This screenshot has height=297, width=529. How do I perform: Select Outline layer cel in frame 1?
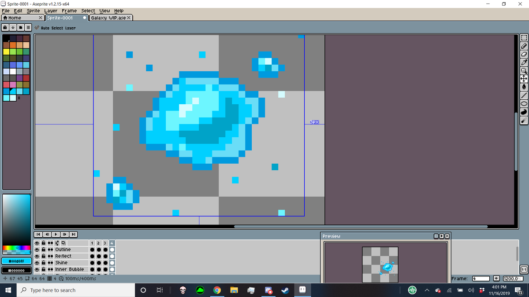pyautogui.click(x=92, y=249)
